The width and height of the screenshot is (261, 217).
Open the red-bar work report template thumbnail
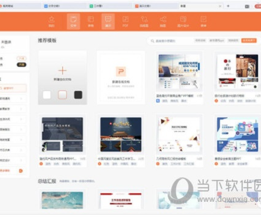[x=121, y=201]
